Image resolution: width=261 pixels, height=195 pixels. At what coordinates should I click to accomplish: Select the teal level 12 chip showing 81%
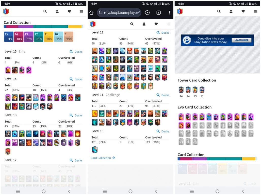pos(39,37)
